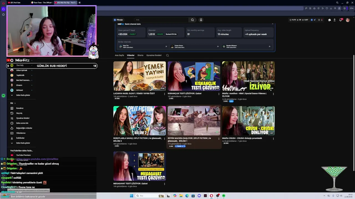Play the KISKANÇLIK TESTİ ÇÖZÜYOR thumbnail
The width and height of the screenshot is (355, 199).
coord(194,76)
